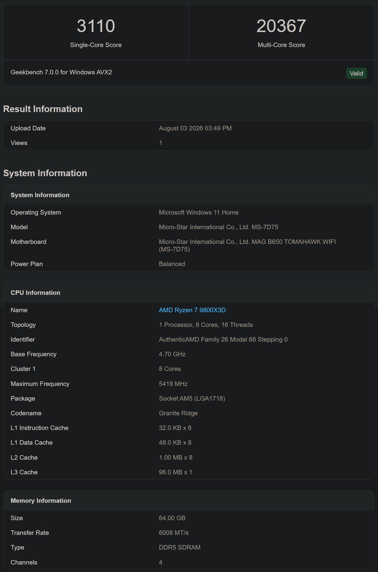The image size is (378, 572).
Task: Click the Cluster 1 label
Action: point(23,369)
